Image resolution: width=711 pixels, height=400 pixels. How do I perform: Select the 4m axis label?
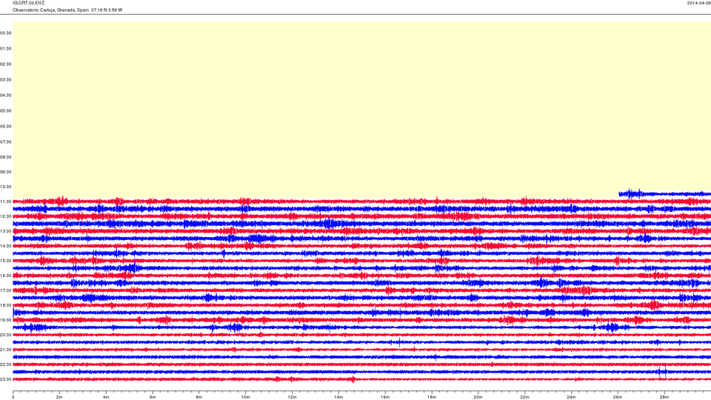point(106,397)
